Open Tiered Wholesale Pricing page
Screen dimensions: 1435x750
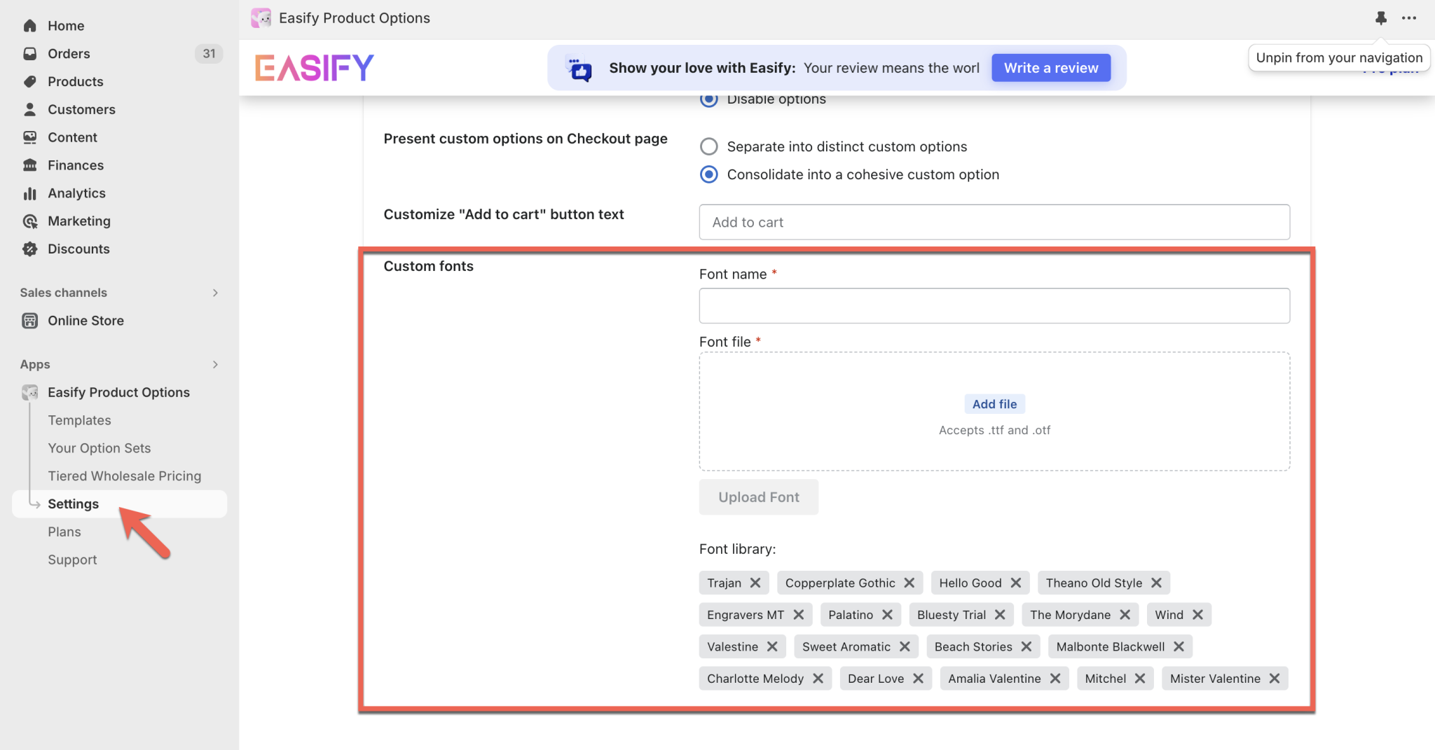click(x=124, y=476)
